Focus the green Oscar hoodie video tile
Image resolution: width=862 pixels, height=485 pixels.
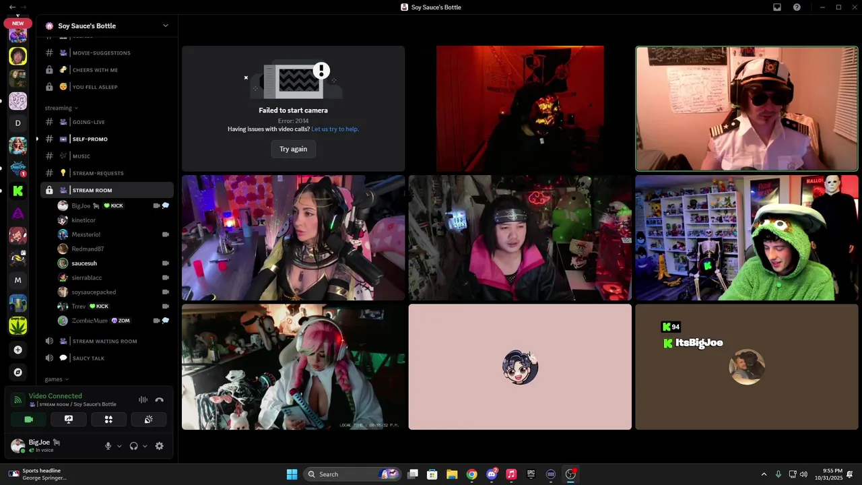(x=747, y=238)
